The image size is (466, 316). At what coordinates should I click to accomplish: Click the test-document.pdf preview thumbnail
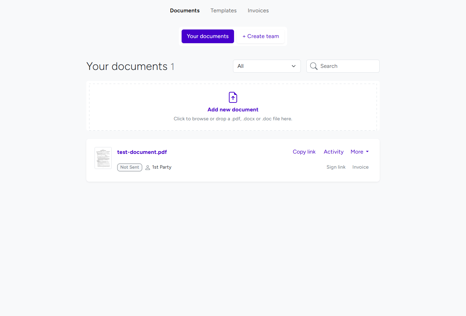click(103, 158)
